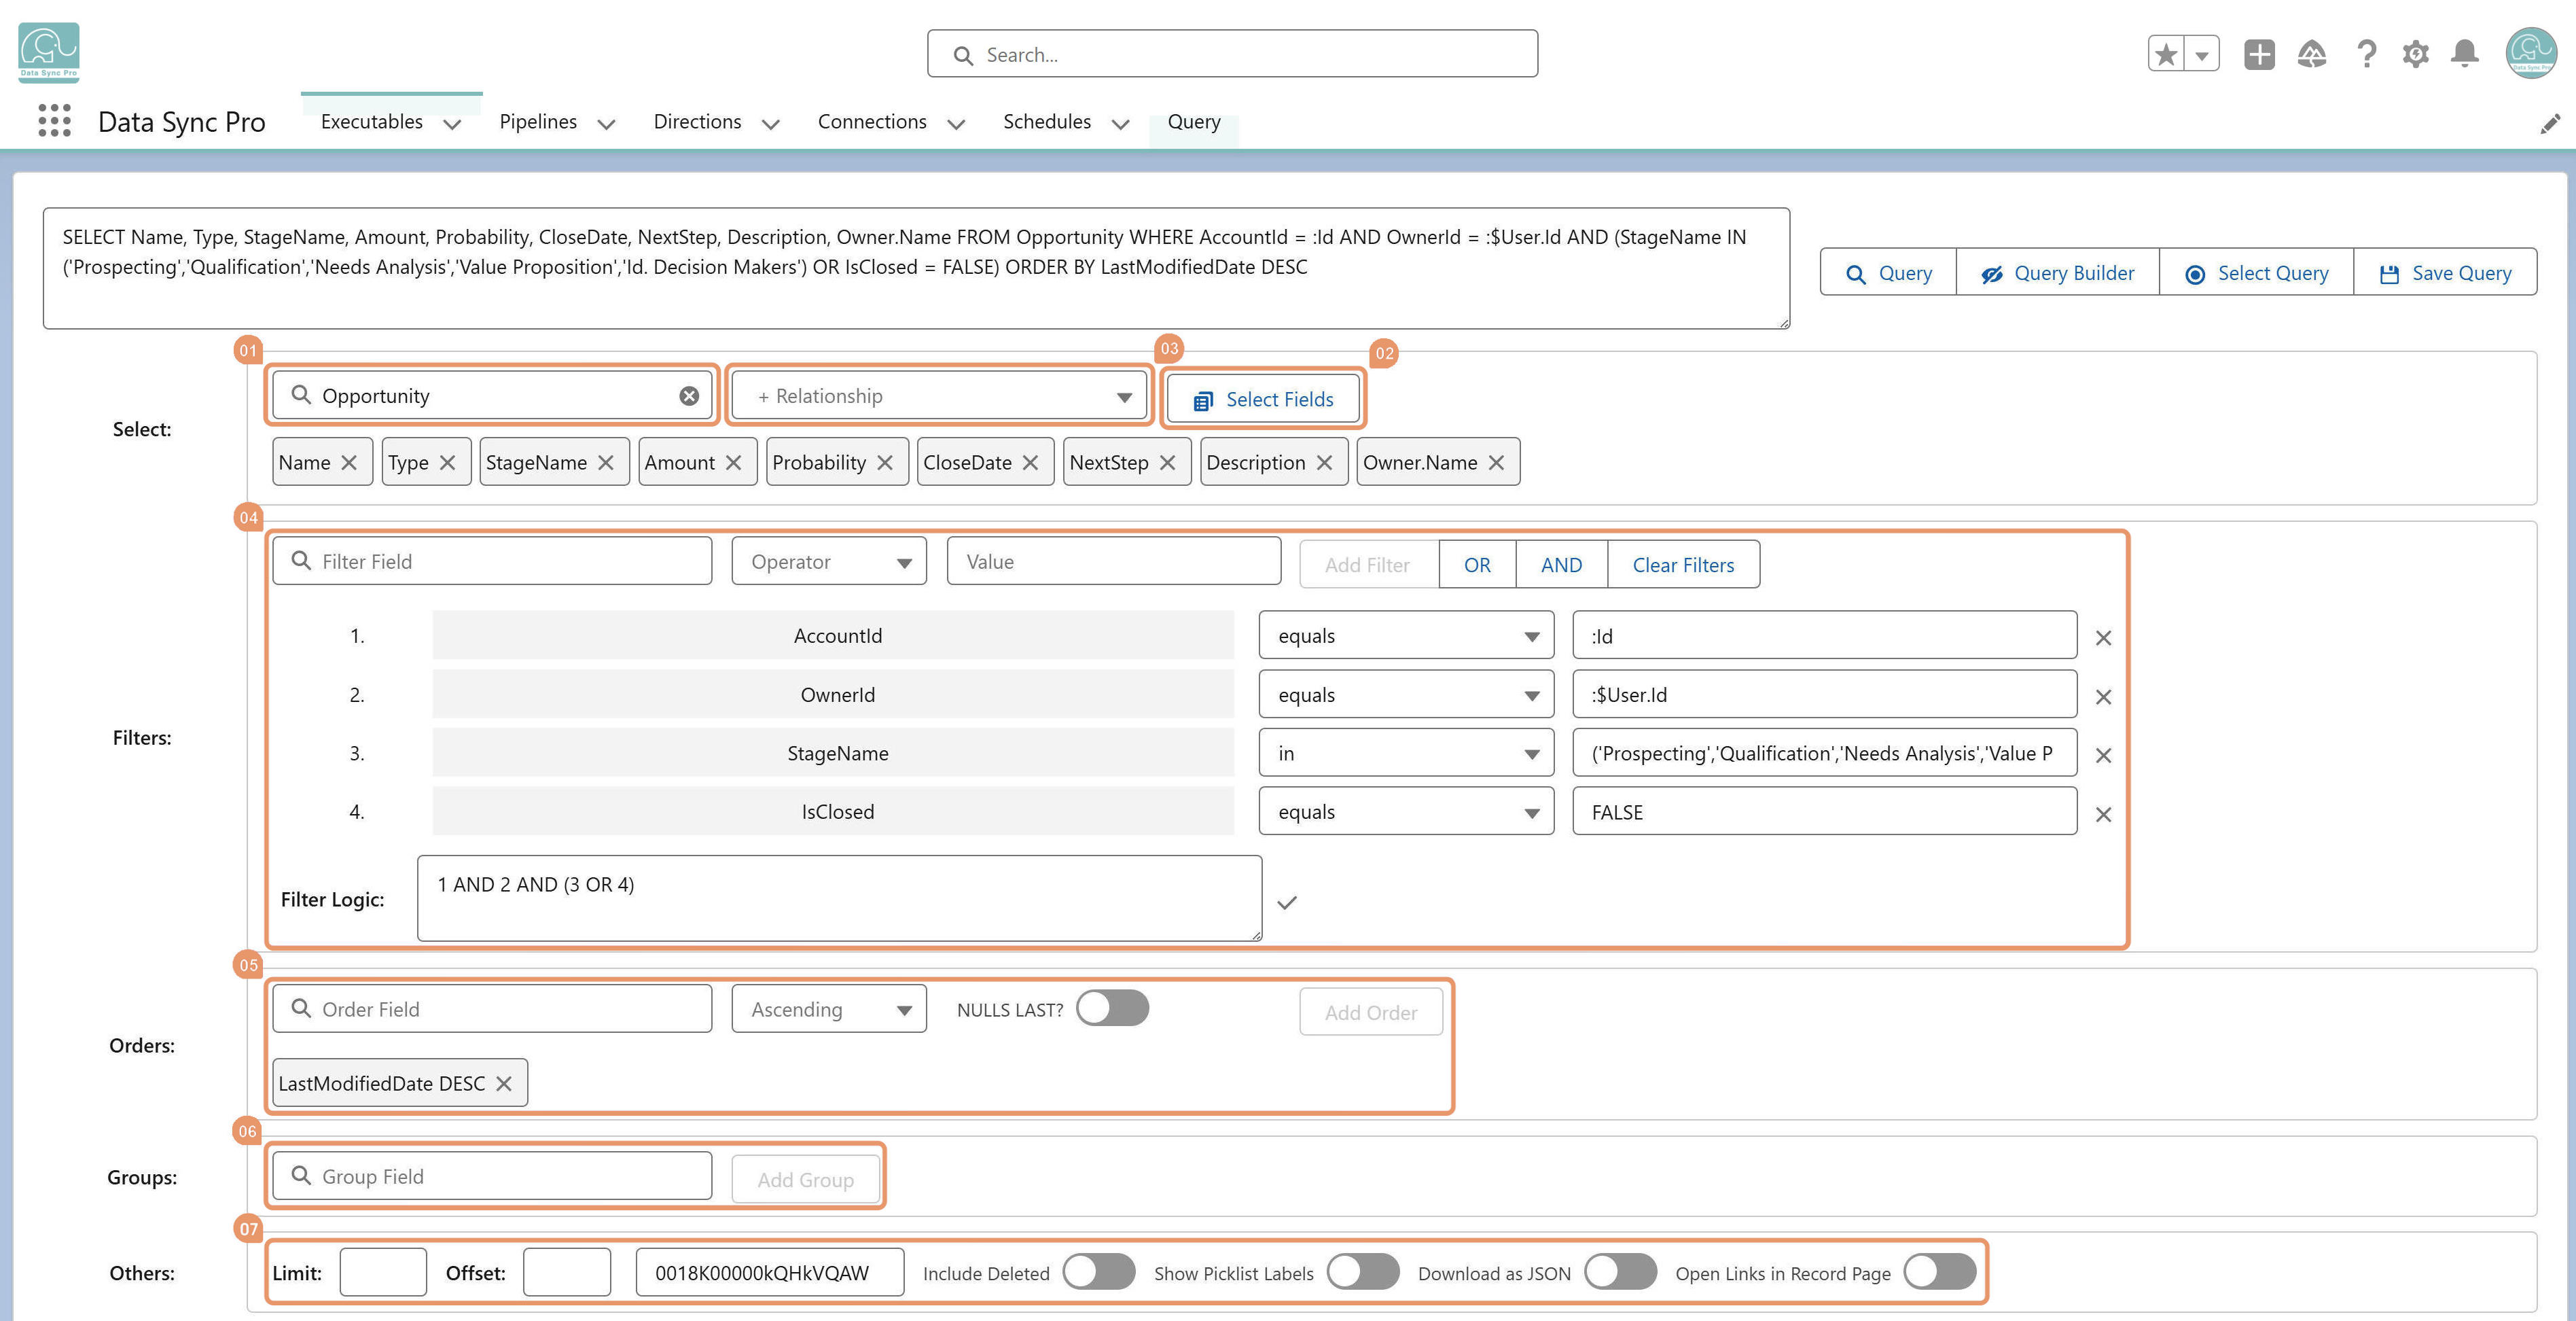Click the Select Query button
2576x1321 pixels.
pos(2256,273)
